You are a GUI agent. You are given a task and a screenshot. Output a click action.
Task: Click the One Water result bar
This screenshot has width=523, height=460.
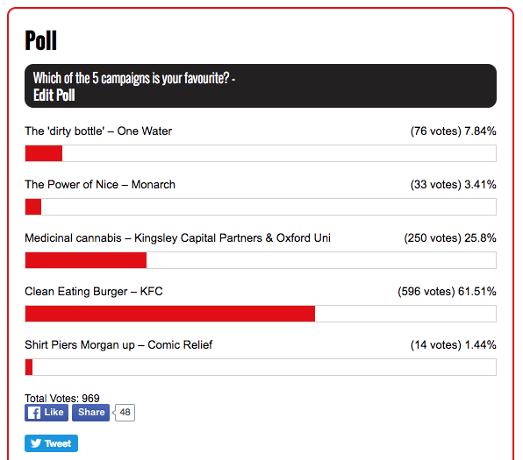coord(261,153)
